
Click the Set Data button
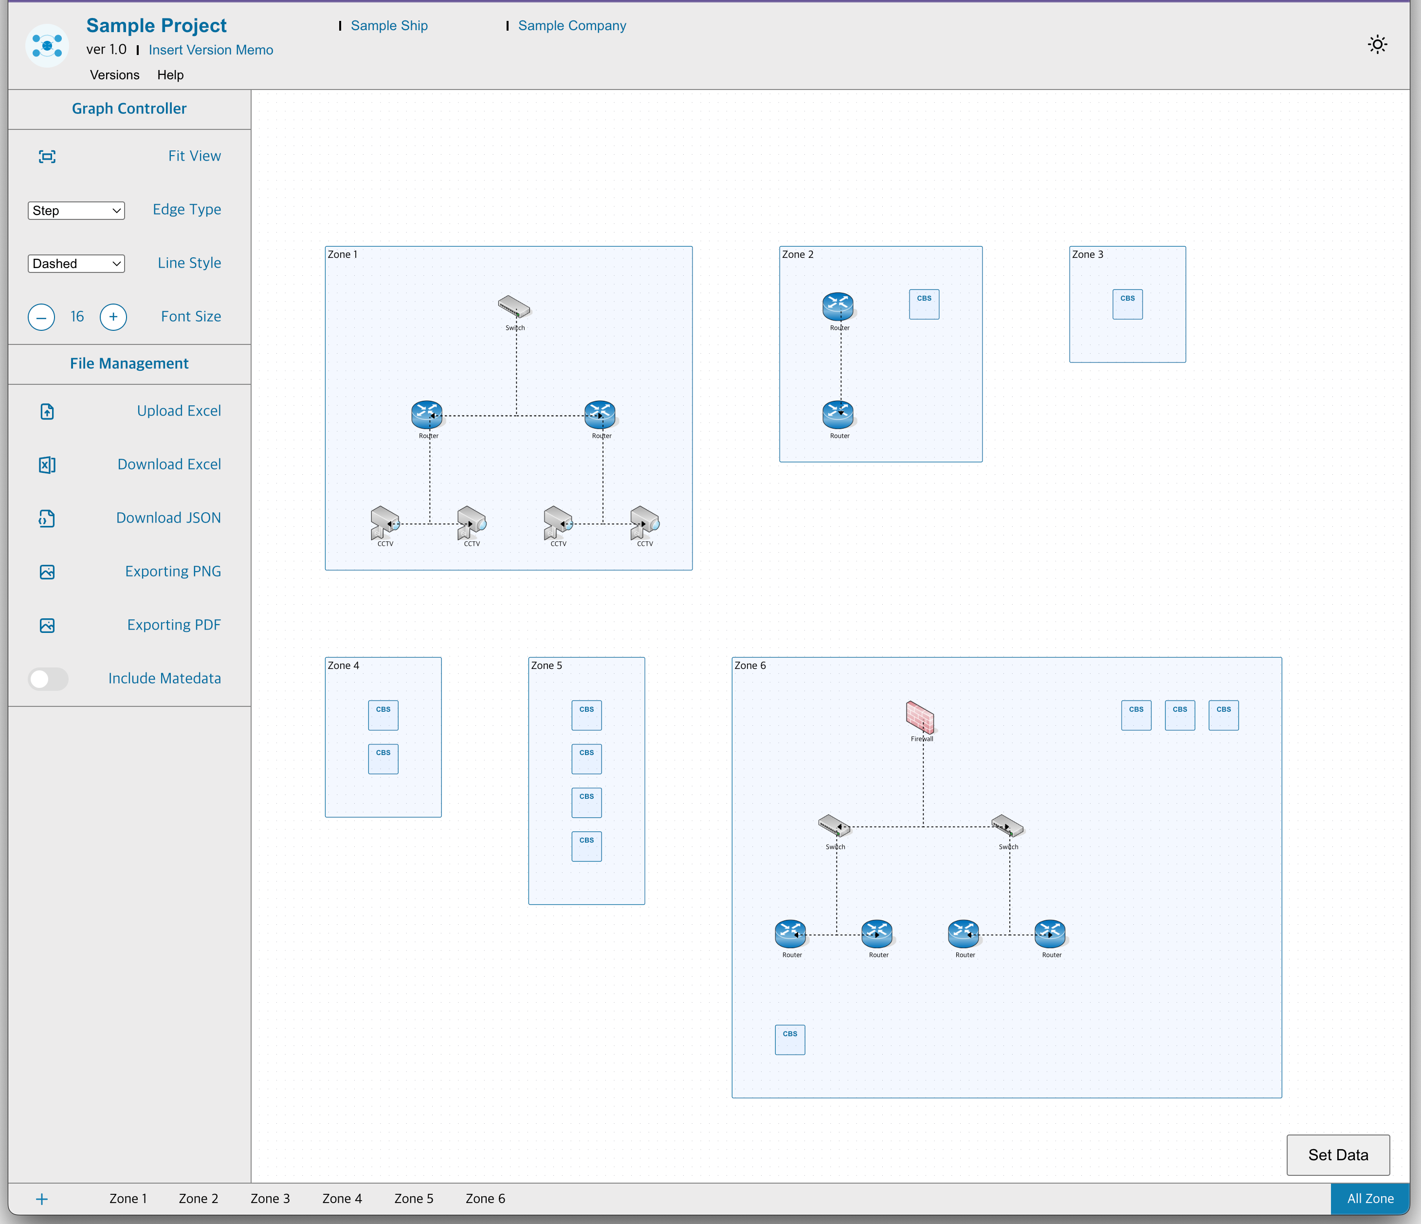(1337, 1155)
